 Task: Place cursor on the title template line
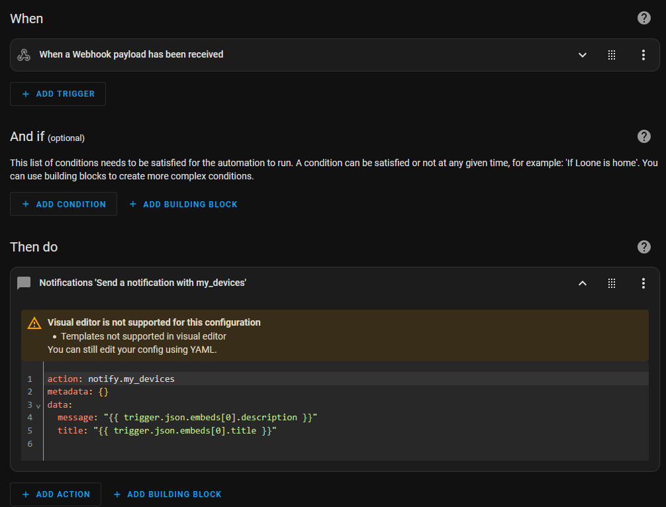(166, 431)
